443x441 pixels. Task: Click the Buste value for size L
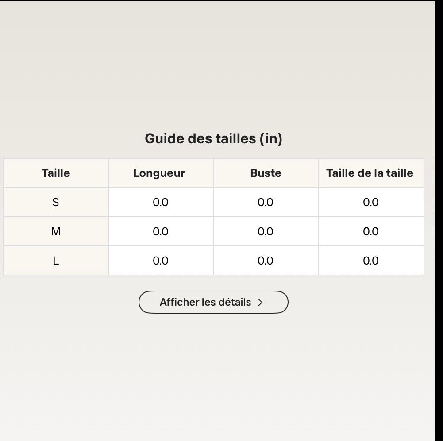(x=266, y=261)
